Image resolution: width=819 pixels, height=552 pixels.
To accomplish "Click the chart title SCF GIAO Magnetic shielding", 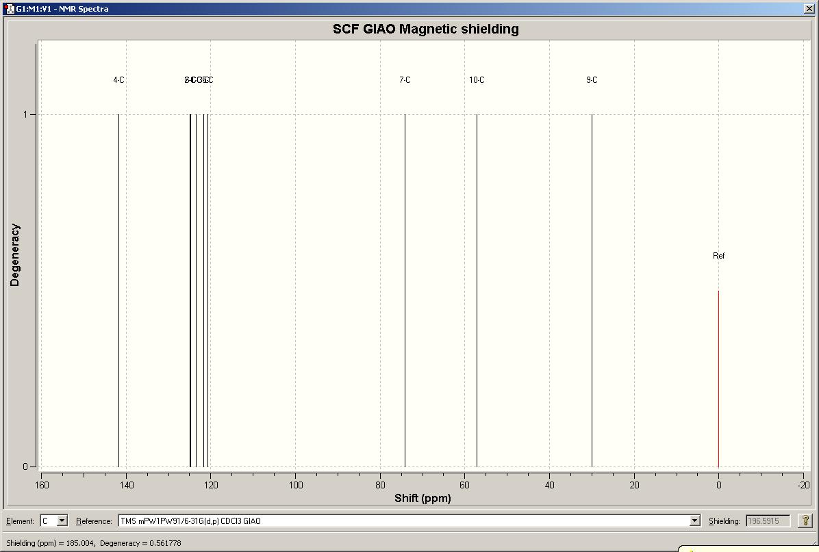I will point(426,29).
